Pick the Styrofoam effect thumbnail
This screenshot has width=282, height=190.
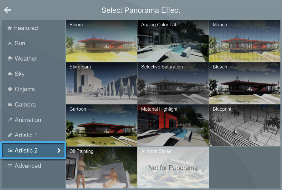(101, 83)
